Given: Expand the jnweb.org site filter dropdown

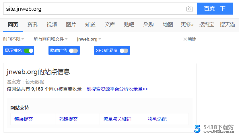Looking at the screenshot, I should pos(89,39).
